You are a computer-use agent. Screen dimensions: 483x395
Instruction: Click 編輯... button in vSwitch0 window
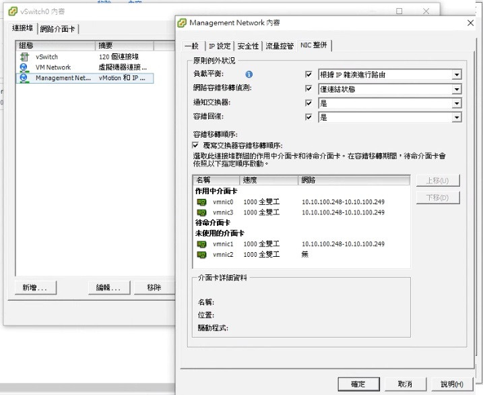point(109,288)
